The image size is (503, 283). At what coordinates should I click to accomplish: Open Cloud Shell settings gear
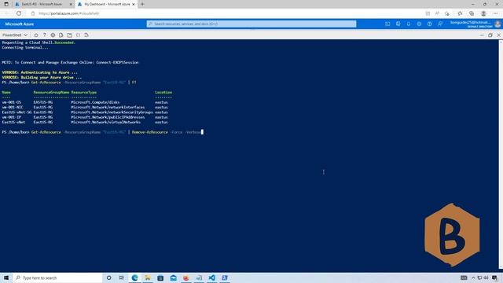point(53,35)
